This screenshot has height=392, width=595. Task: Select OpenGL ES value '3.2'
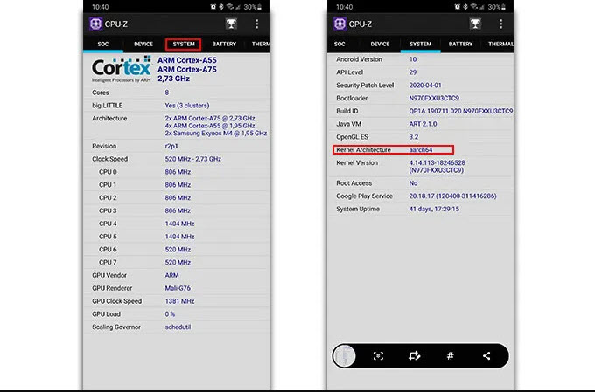pyautogui.click(x=414, y=137)
